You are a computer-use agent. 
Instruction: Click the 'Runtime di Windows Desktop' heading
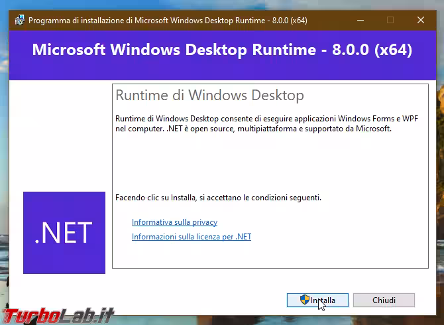point(209,95)
